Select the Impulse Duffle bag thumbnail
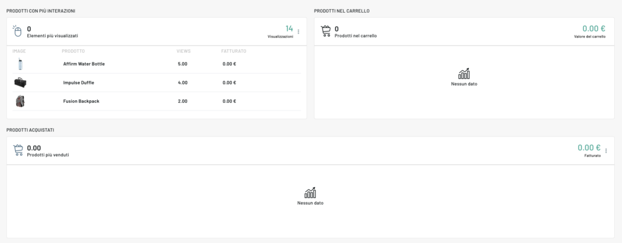The width and height of the screenshot is (622, 243). point(20,83)
